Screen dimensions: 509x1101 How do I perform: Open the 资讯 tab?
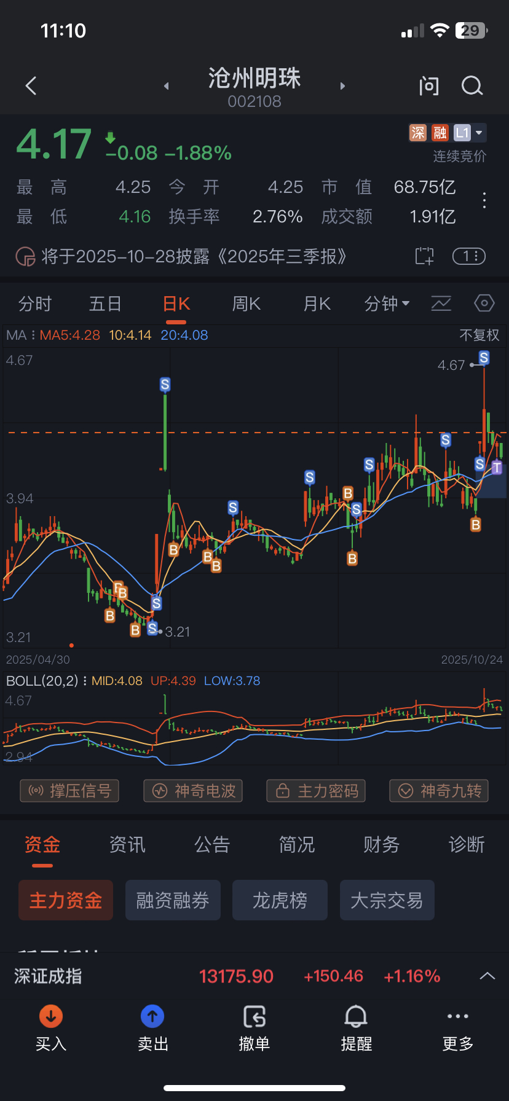(x=127, y=845)
